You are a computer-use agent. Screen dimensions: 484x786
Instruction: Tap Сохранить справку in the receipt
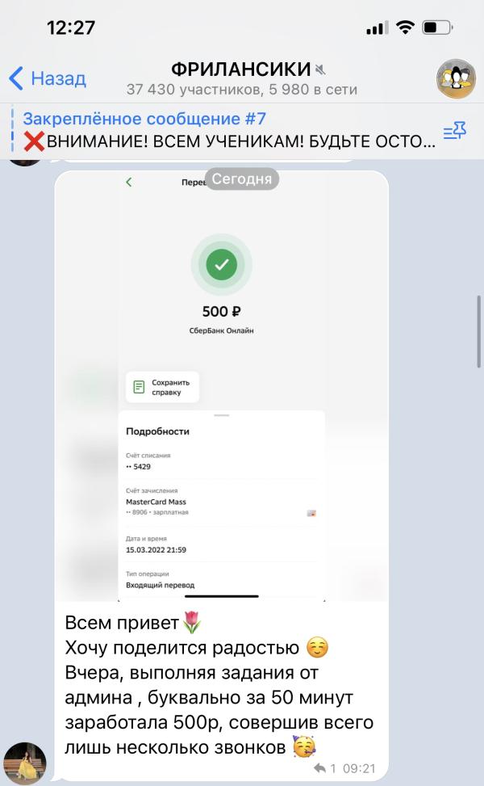(162, 387)
